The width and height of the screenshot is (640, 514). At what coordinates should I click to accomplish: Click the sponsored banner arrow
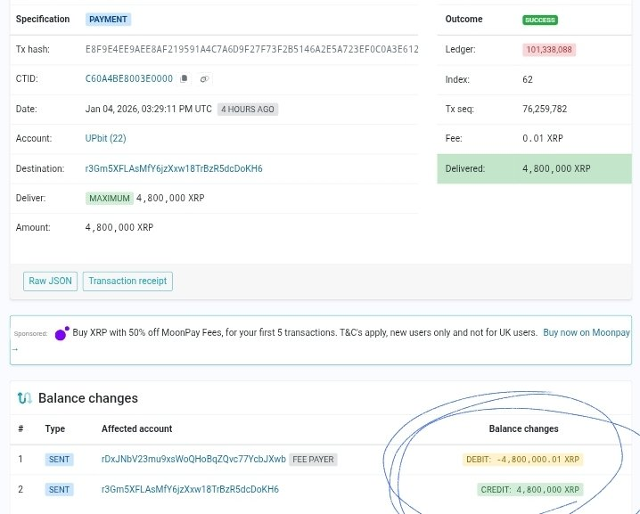pyautogui.click(x=14, y=349)
